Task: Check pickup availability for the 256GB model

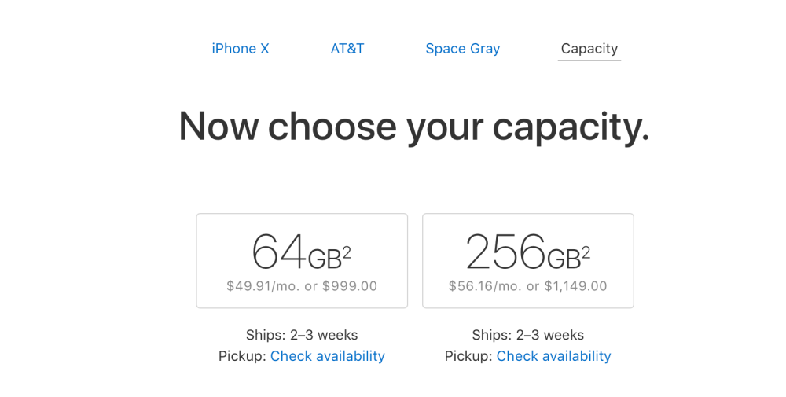Action: point(553,356)
